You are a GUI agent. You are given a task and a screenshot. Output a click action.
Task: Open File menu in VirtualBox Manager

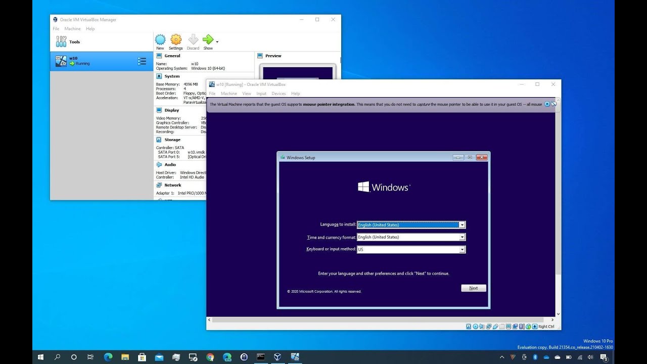[56, 29]
